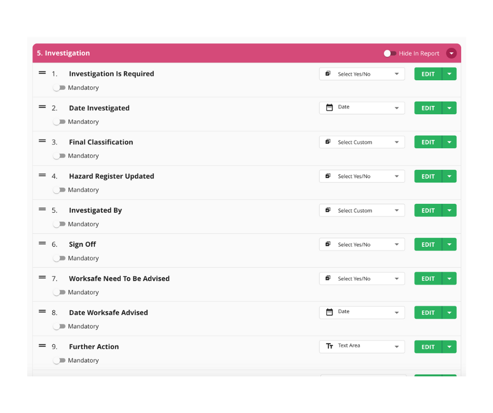The image size is (493, 413).
Task: Switch on Mandatory under Further Action
Action: pyautogui.click(x=59, y=361)
